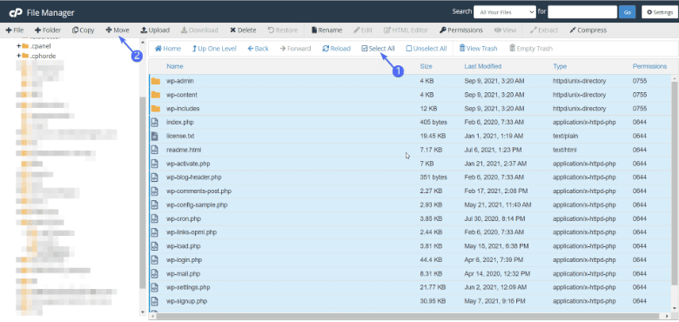Click the 0755 permissions of wp-admin

640,81
